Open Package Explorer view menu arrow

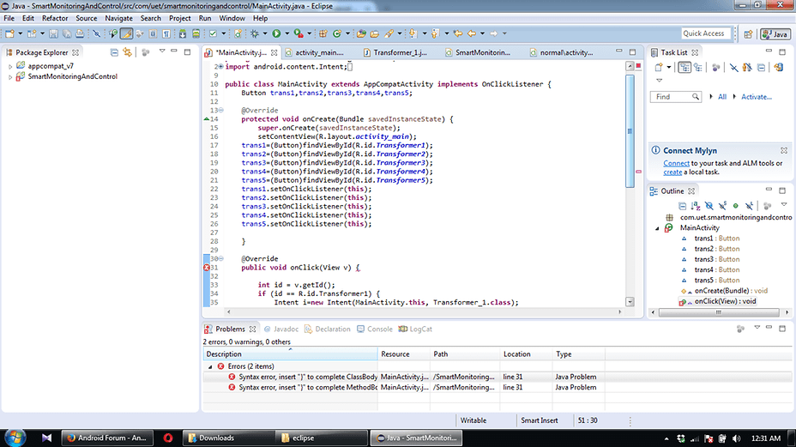(x=162, y=51)
